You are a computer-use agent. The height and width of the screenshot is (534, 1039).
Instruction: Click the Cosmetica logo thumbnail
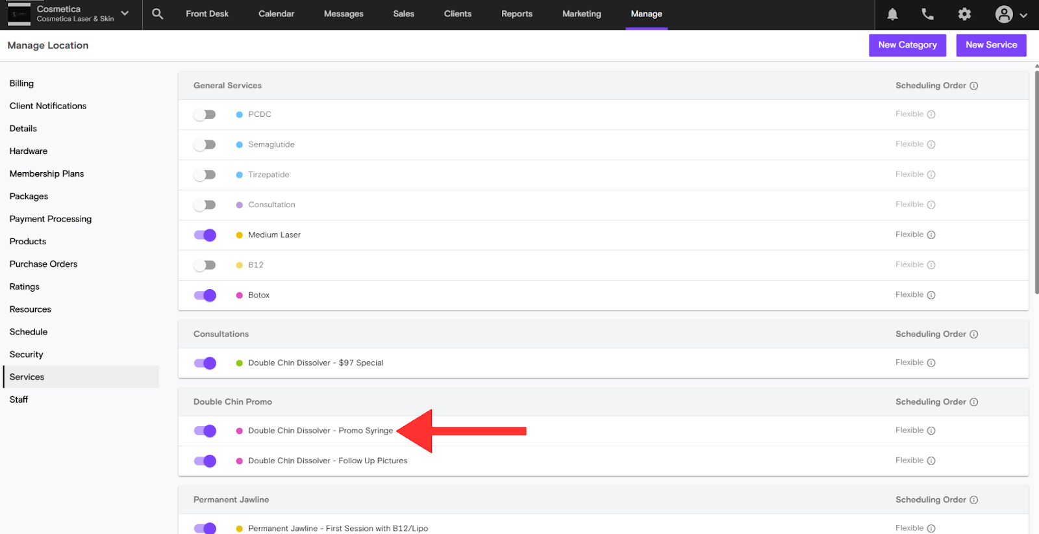coord(19,14)
